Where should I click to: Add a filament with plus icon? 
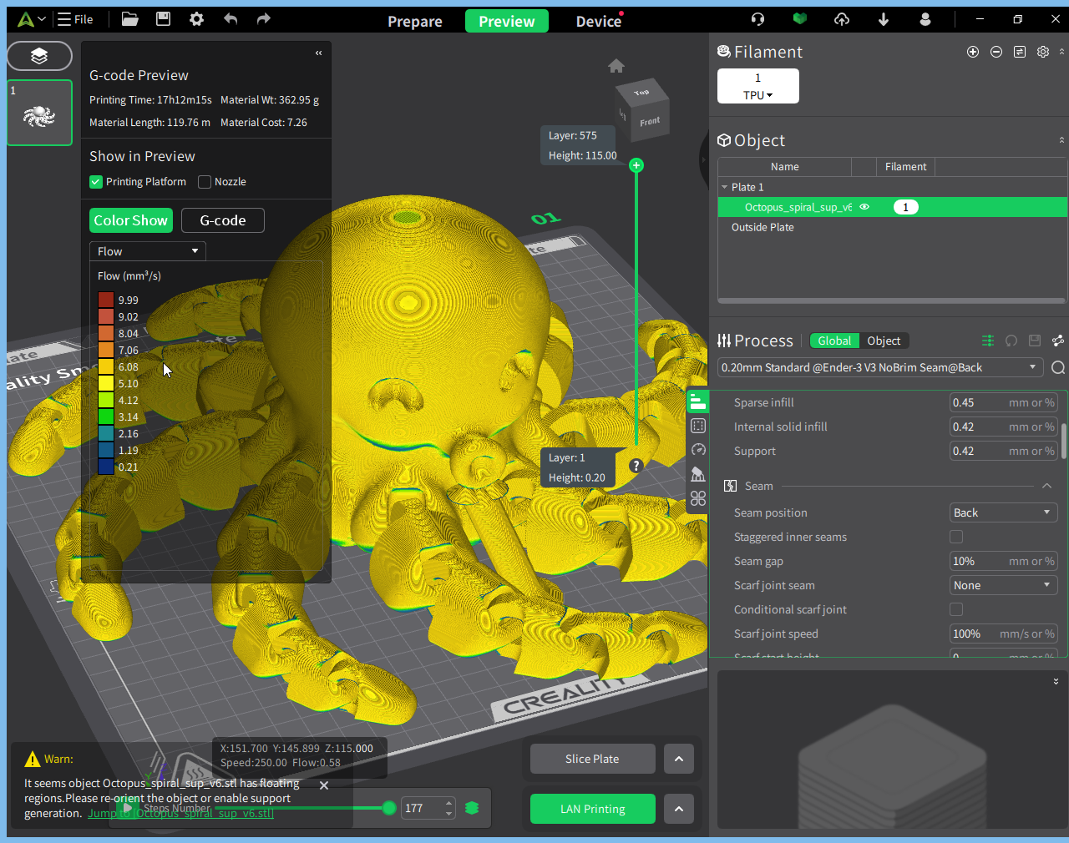[x=973, y=52]
